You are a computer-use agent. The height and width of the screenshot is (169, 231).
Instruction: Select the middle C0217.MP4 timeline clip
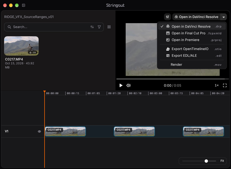tap(134, 131)
